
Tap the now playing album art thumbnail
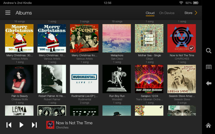tap(50, 125)
